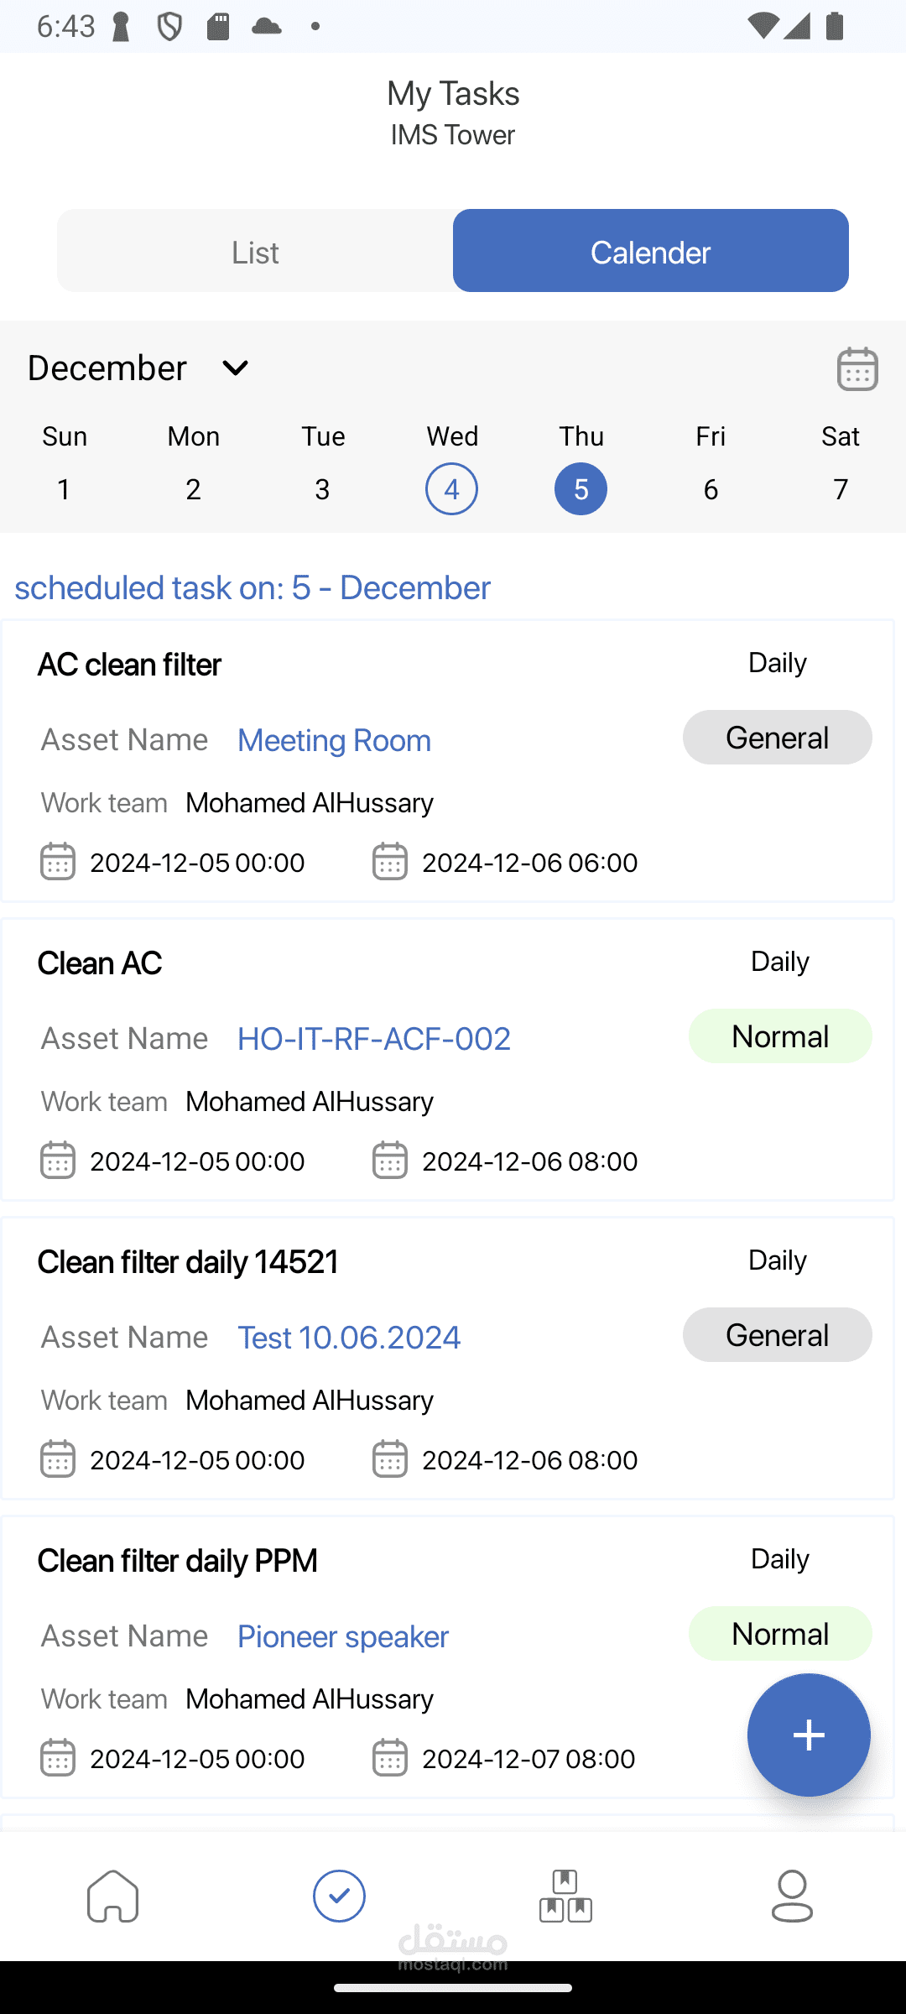Tap start date calendar icon on AC clean filter
Image resolution: width=906 pixels, height=2014 pixels.
pyautogui.click(x=58, y=862)
